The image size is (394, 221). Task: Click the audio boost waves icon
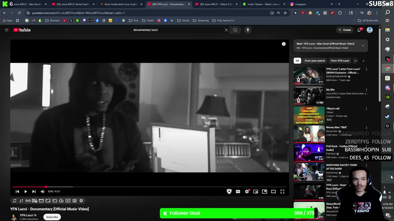[x=28, y=201]
